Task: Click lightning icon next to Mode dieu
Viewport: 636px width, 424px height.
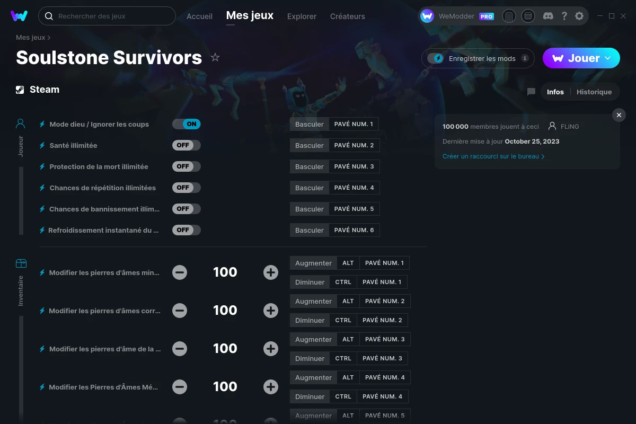Action: (42, 124)
